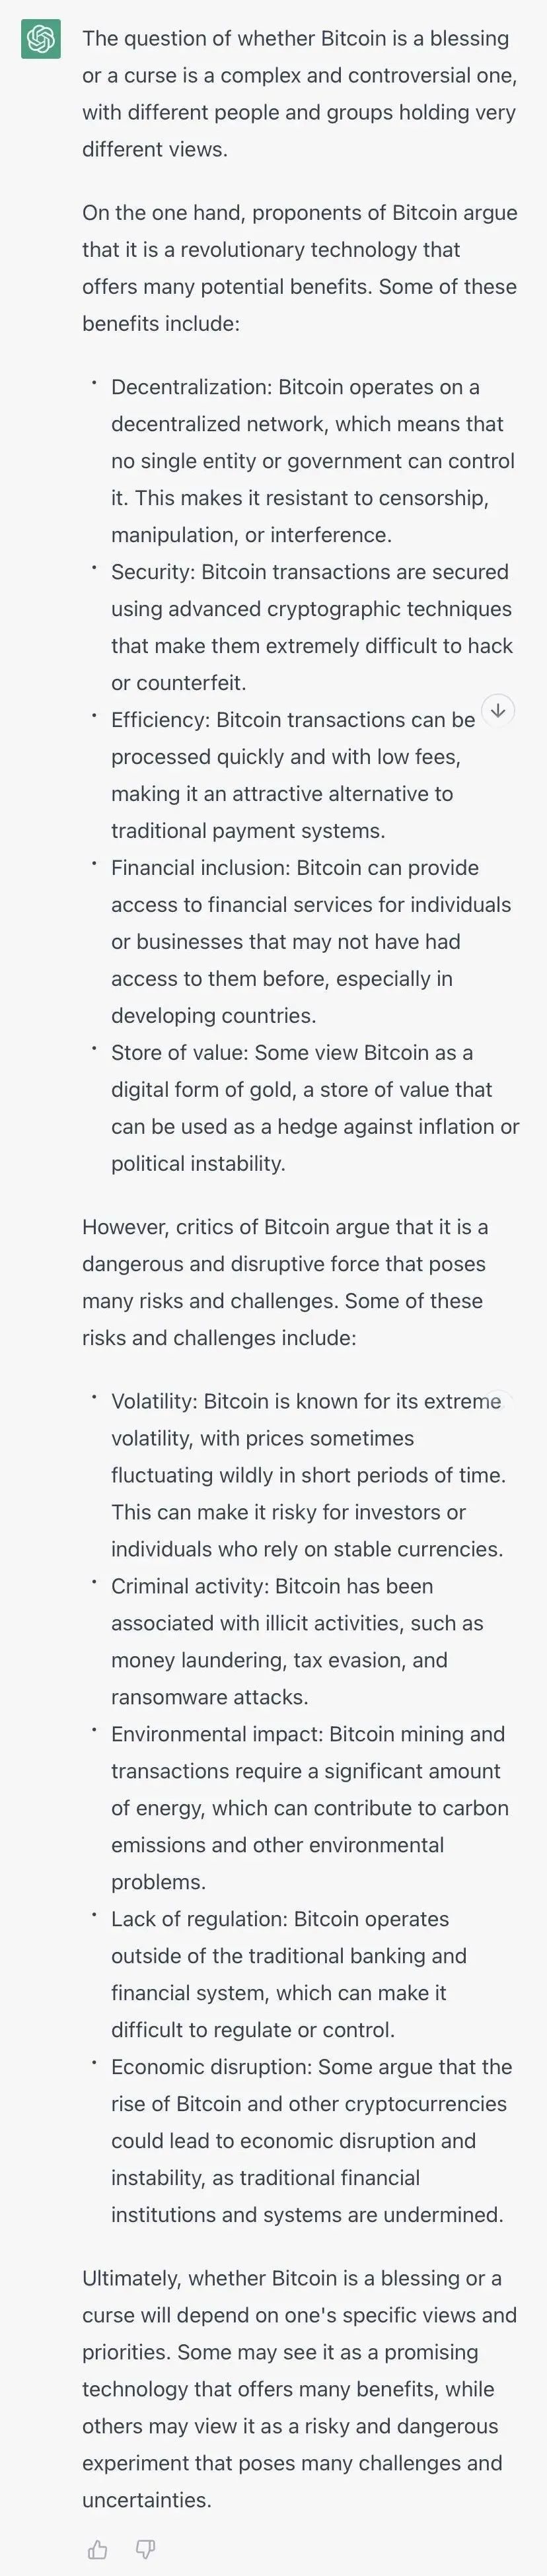This screenshot has height=2576, width=547.
Task: Click the Efficiency bullet heading text
Action: [x=162, y=720]
